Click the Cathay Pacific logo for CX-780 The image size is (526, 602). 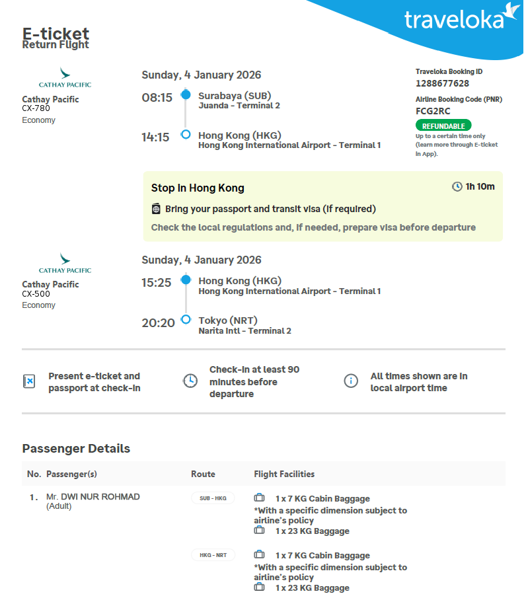coord(65,77)
